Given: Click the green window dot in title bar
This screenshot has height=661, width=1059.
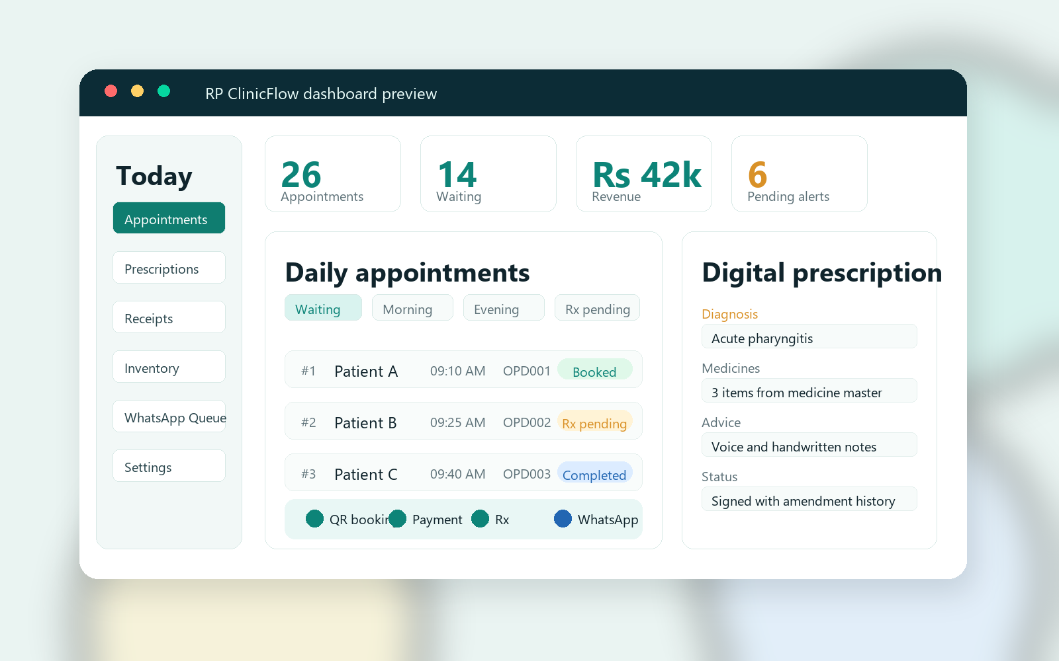Looking at the screenshot, I should pos(164,91).
